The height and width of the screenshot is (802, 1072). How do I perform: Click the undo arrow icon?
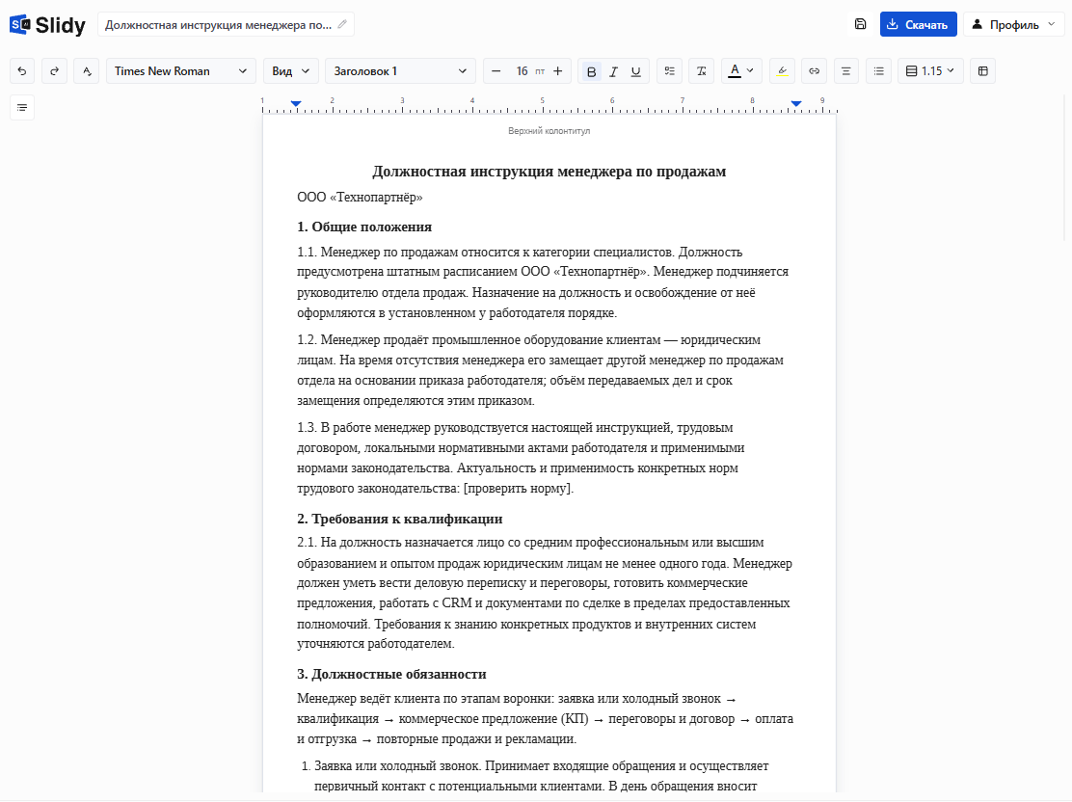tap(22, 71)
